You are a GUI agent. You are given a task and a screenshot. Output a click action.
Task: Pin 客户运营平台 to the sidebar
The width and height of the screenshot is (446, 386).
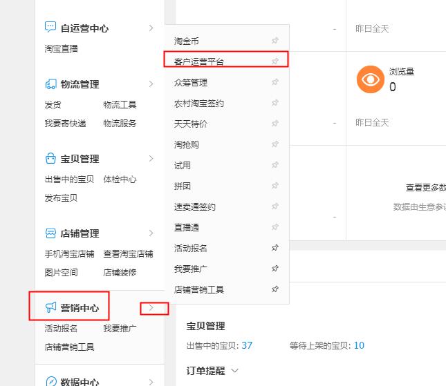click(x=275, y=61)
